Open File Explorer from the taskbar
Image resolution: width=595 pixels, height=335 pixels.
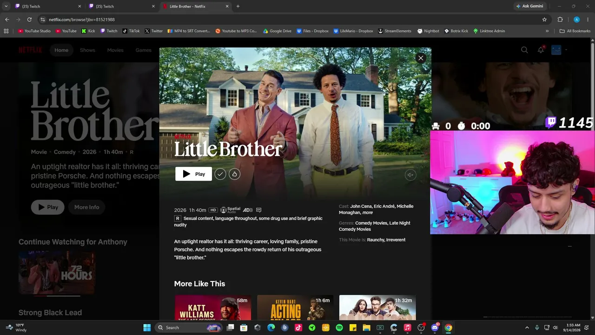[x=366, y=328]
